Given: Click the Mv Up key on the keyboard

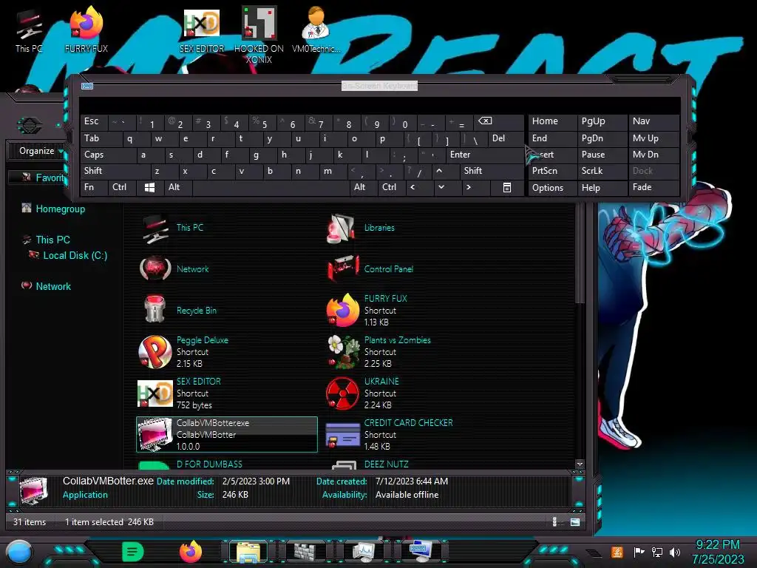Looking at the screenshot, I should pos(654,138).
